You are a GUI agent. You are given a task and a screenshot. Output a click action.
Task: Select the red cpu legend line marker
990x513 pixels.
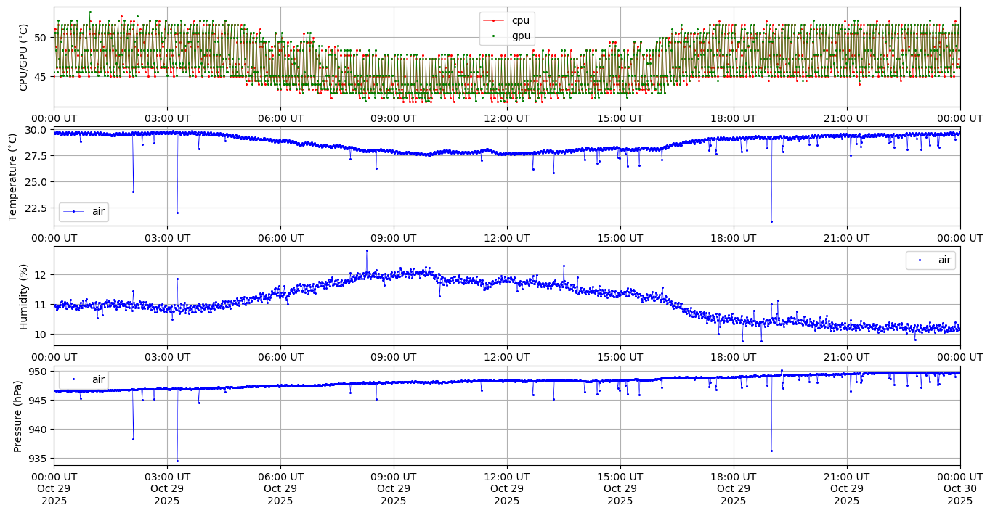(x=493, y=21)
